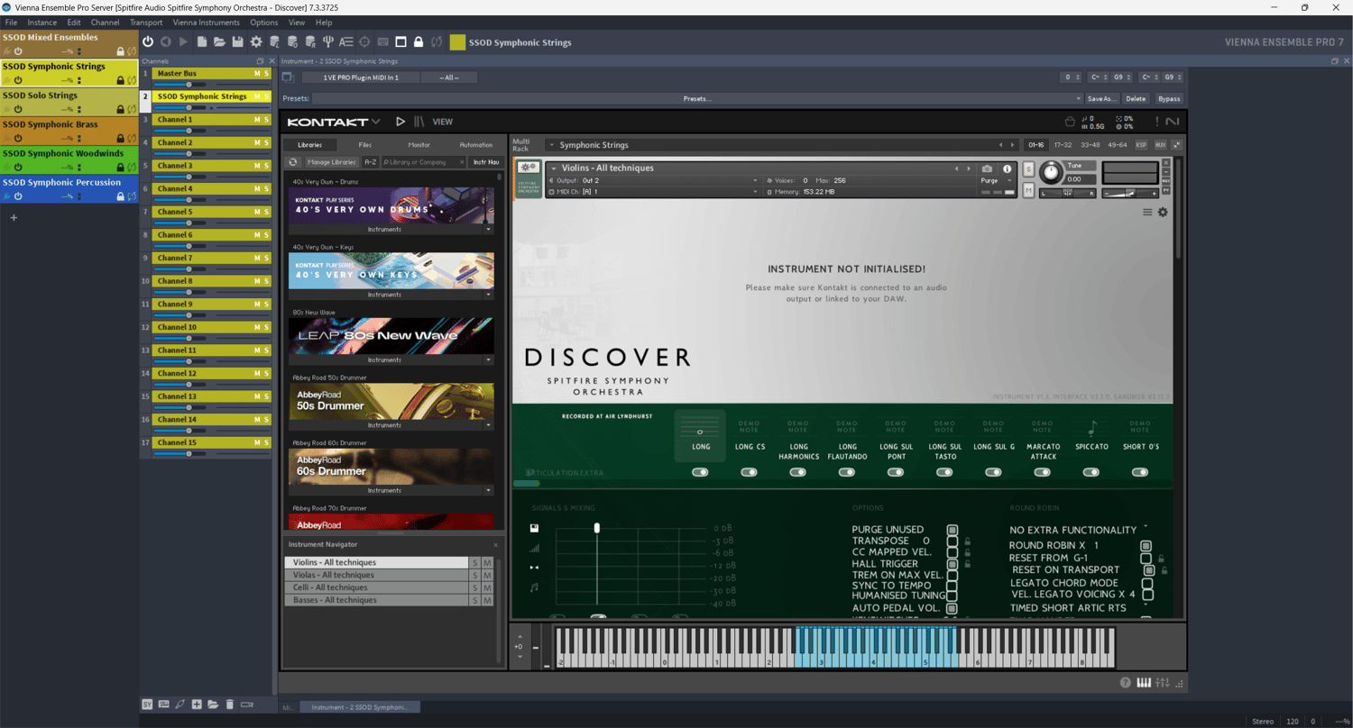Screen dimensions: 1353x728
Task: Click the help question mark icon at bottom right
Action: tap(1126, 682)
